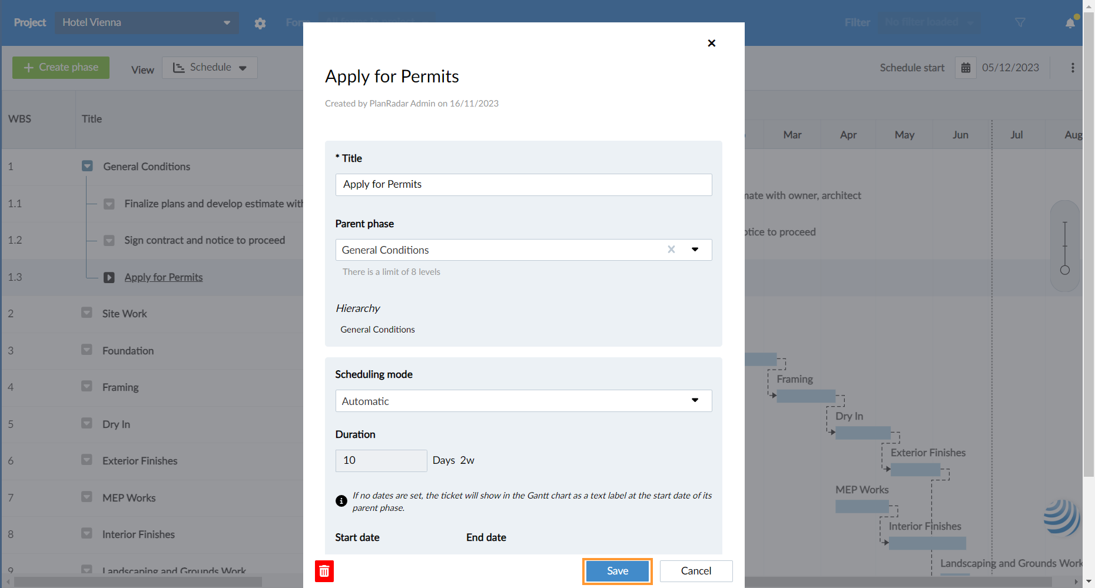Expand the Site Work phase row

(x=87, y=313)
